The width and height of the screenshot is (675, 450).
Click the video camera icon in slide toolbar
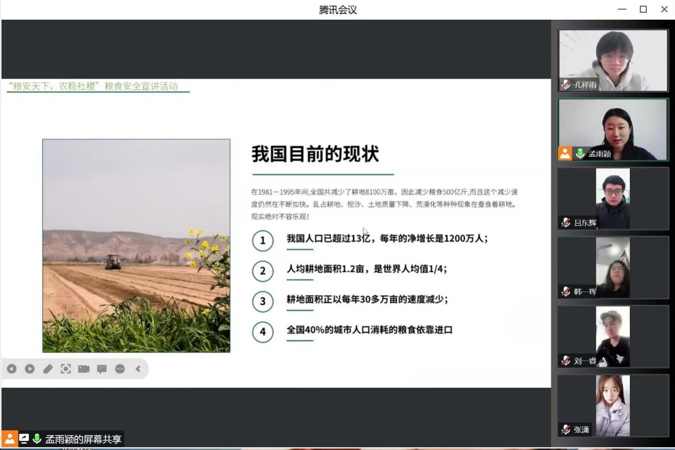point(84,369)
